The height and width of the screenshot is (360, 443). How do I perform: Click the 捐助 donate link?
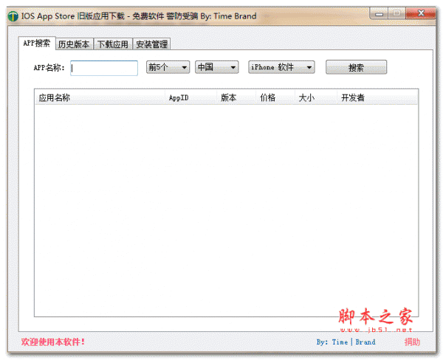(x=412, y=342)
